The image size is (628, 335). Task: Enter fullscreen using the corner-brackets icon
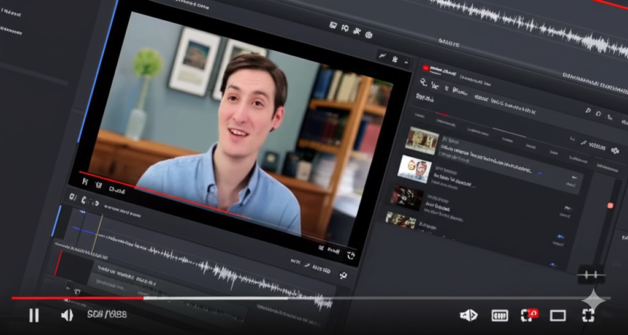click(x=588, y=315)
